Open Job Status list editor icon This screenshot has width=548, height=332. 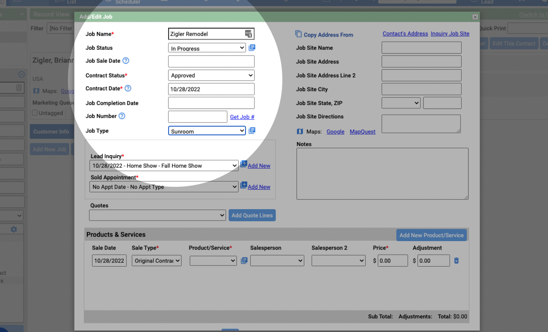pos(252,48)
